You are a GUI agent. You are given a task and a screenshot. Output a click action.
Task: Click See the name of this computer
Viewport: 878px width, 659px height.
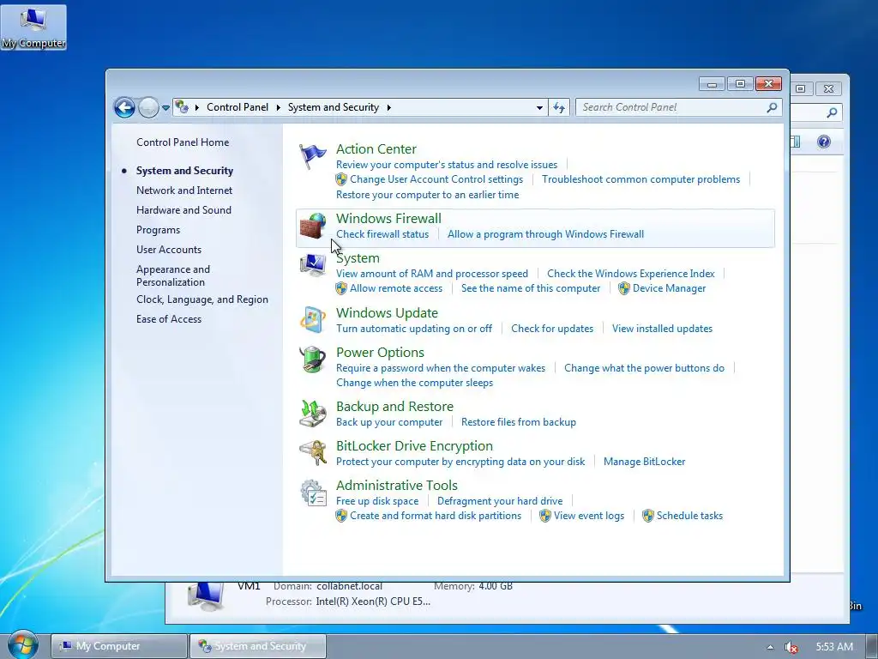(x=530, y=288)
